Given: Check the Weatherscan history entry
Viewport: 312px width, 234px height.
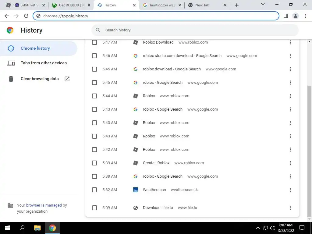Looking at the screenshot, I should (94, 190).
